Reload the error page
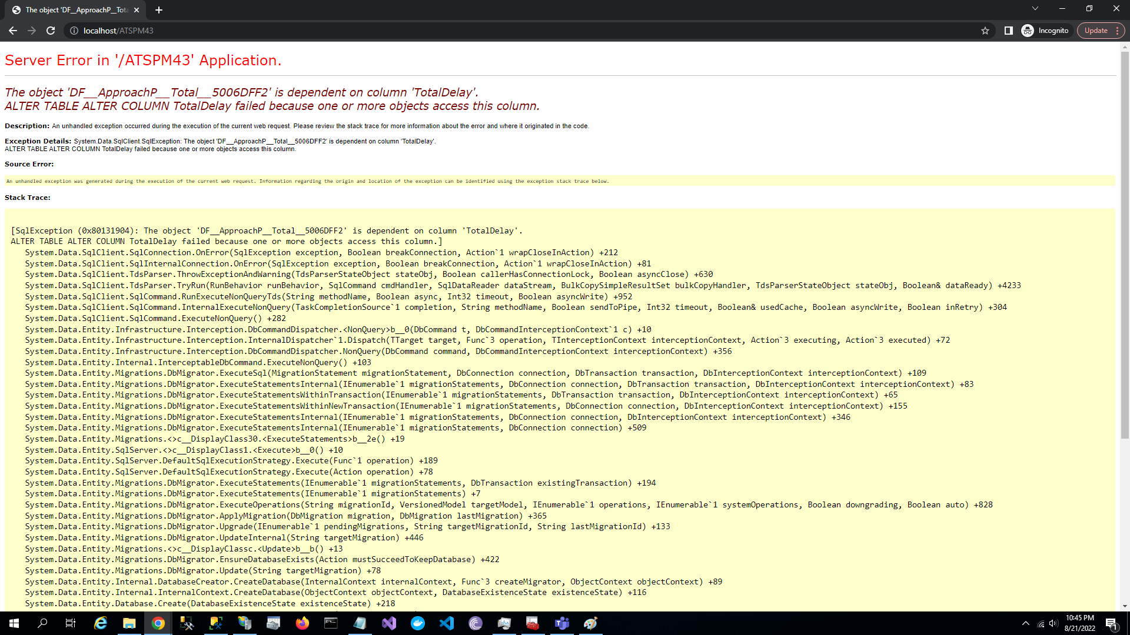 [x=51, y=31]
